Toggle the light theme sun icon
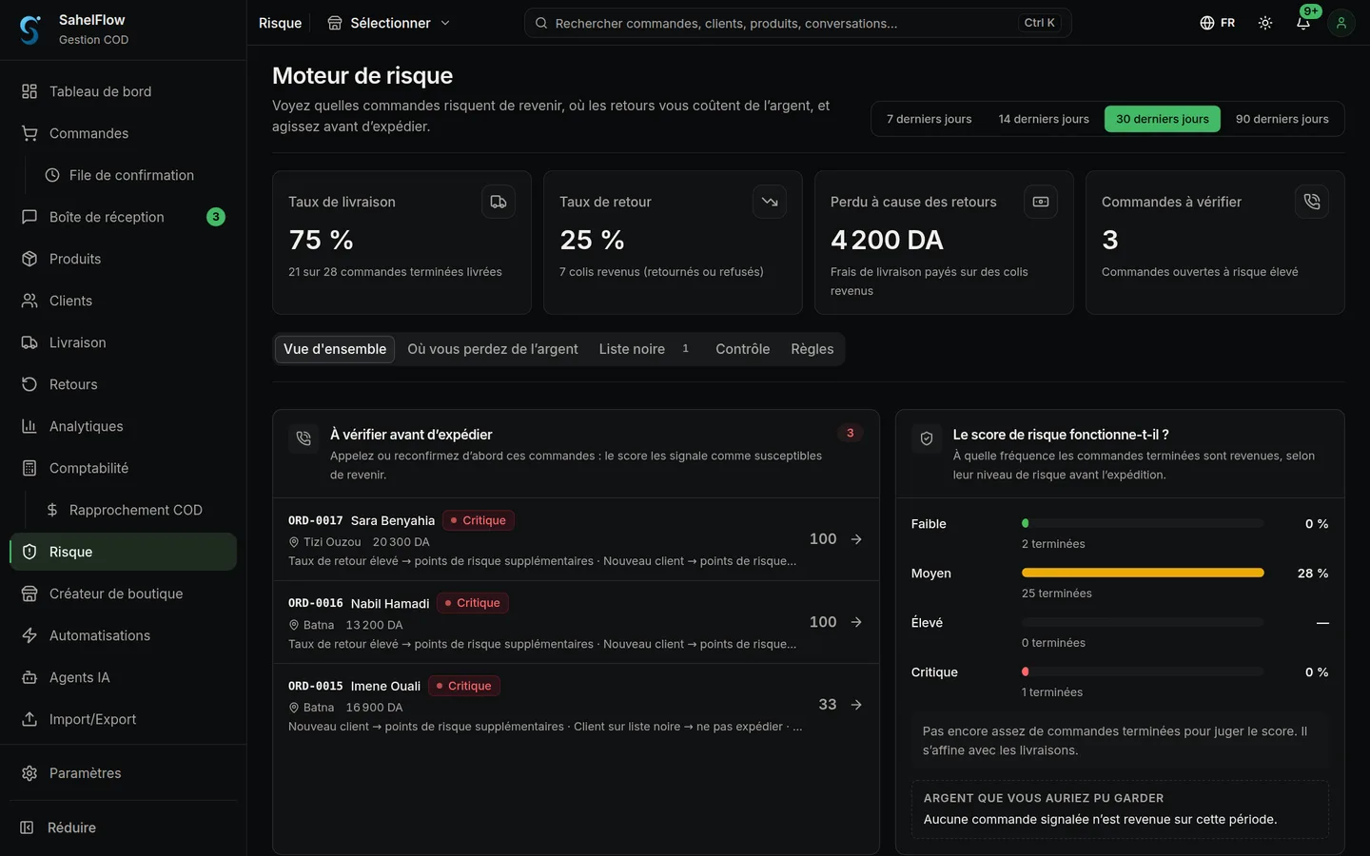This screenshot has width=1370, height=856. tap(1264, 23)
